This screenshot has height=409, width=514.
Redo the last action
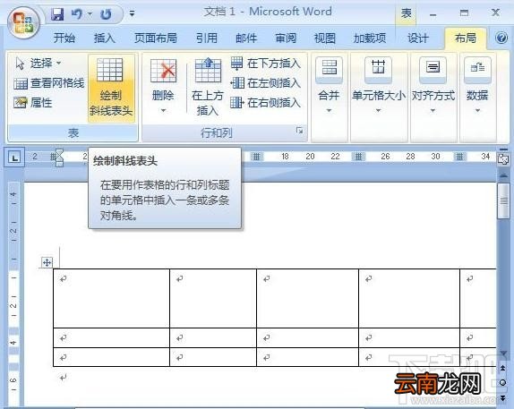[106, 14]
